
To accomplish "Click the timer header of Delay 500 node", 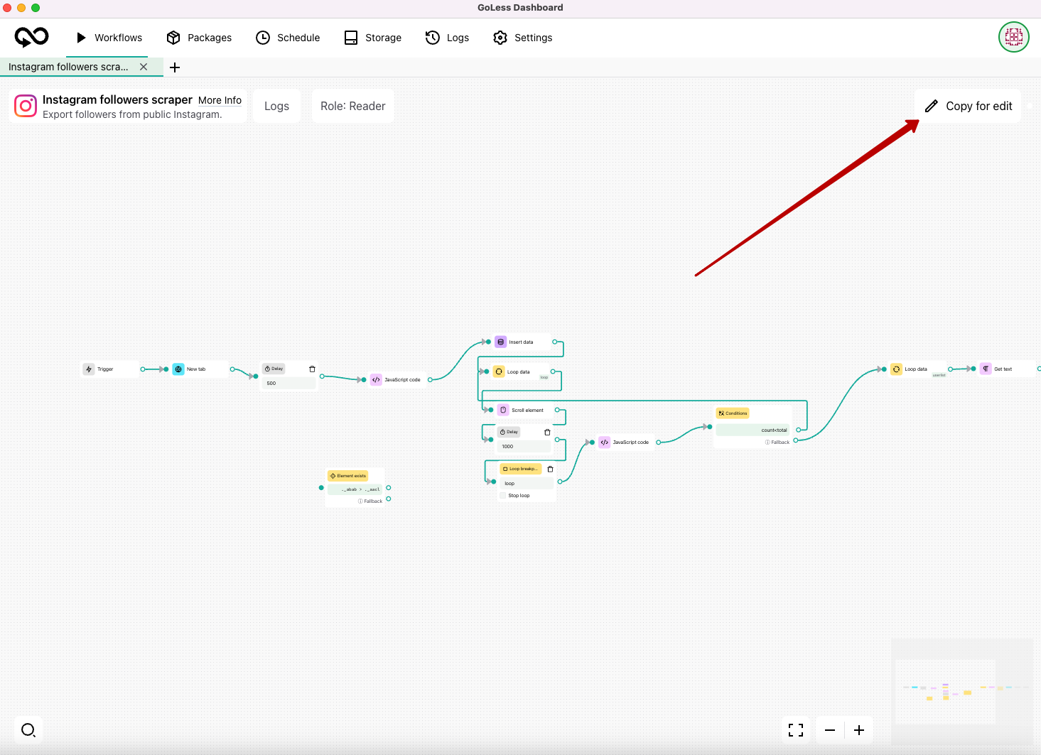I will point(274,369).
